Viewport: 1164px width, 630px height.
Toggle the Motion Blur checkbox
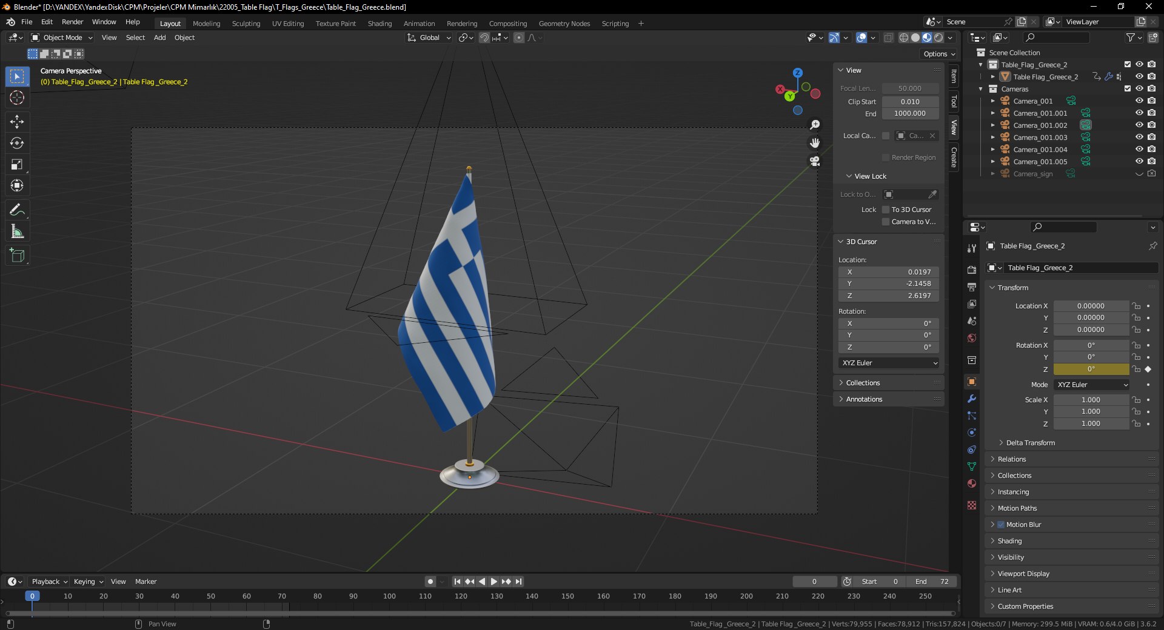point(1001,525)
